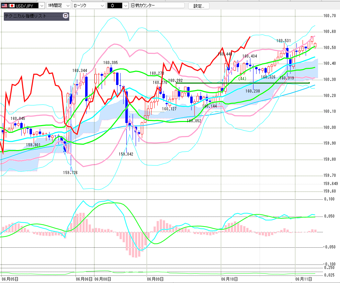This screenshot has height=283, width=340.
Task: Click the 159.901 price label
Action: (x=33, y=145)
